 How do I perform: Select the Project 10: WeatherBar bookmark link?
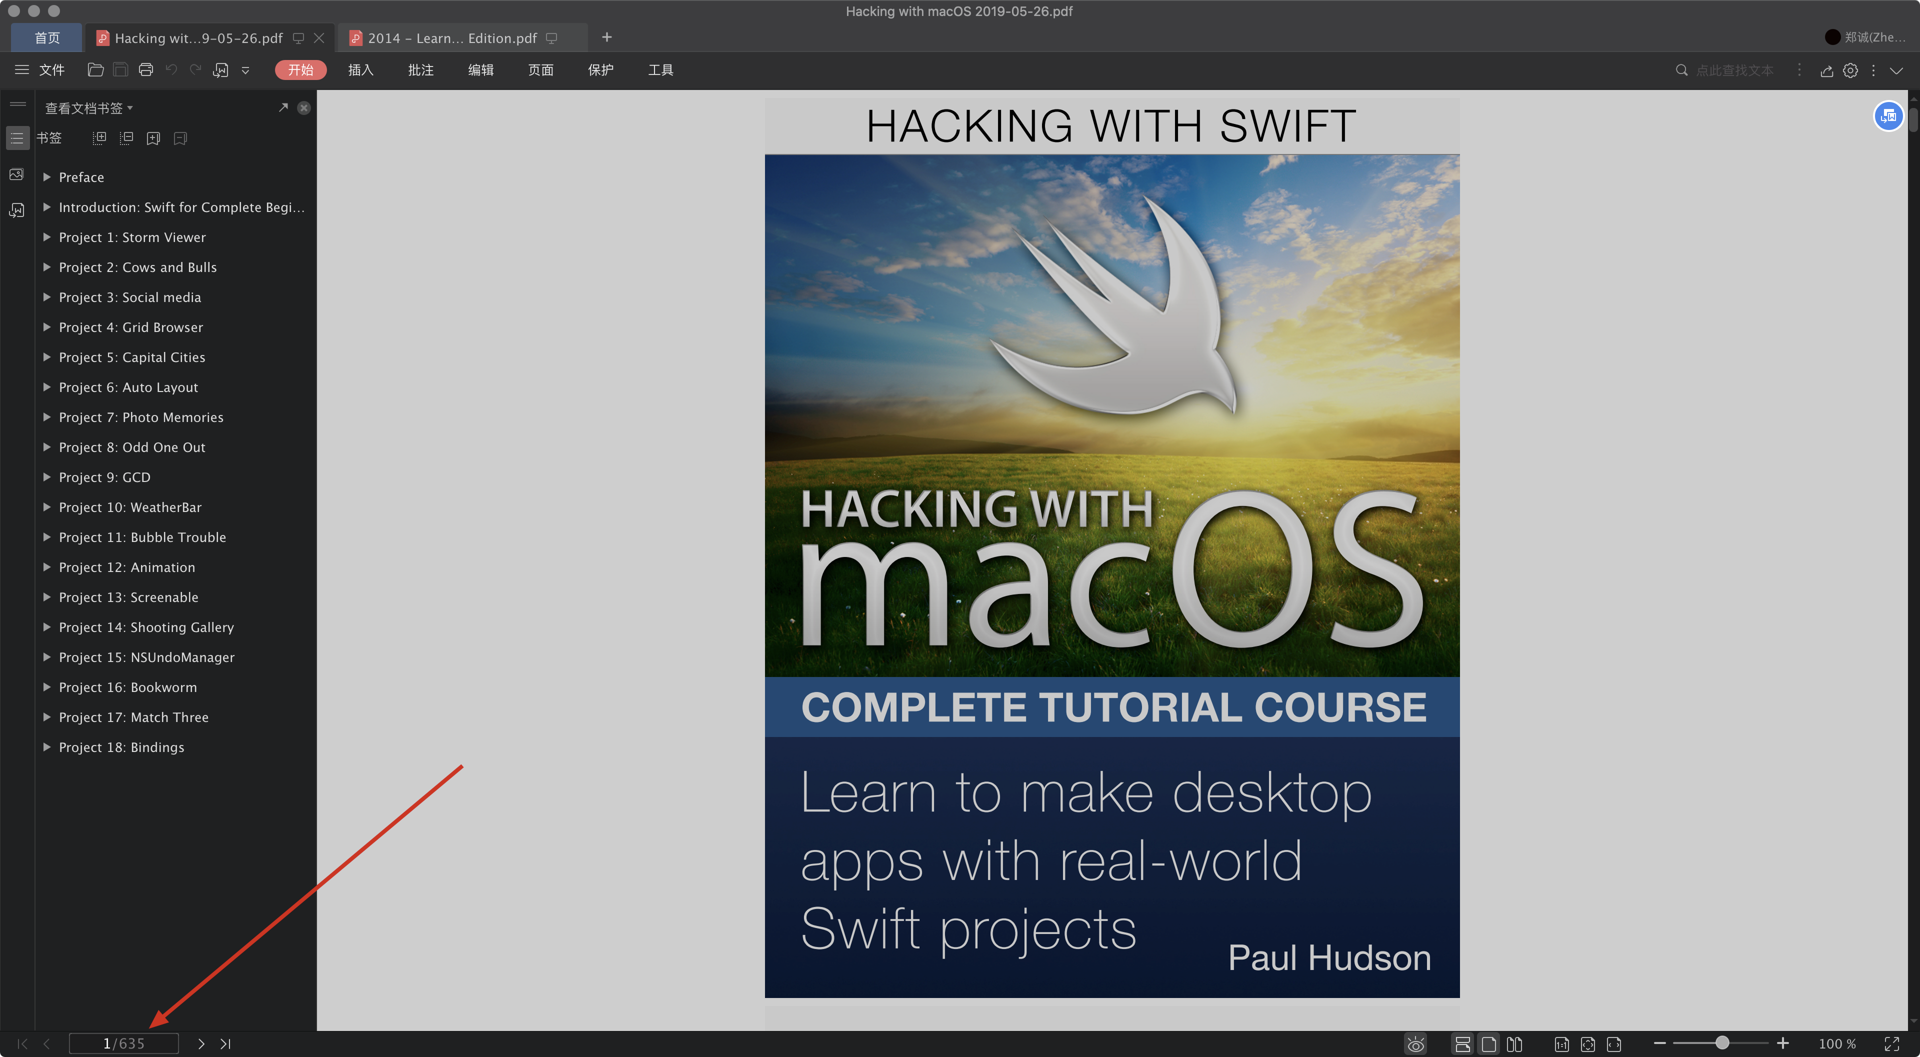point(129,507)
